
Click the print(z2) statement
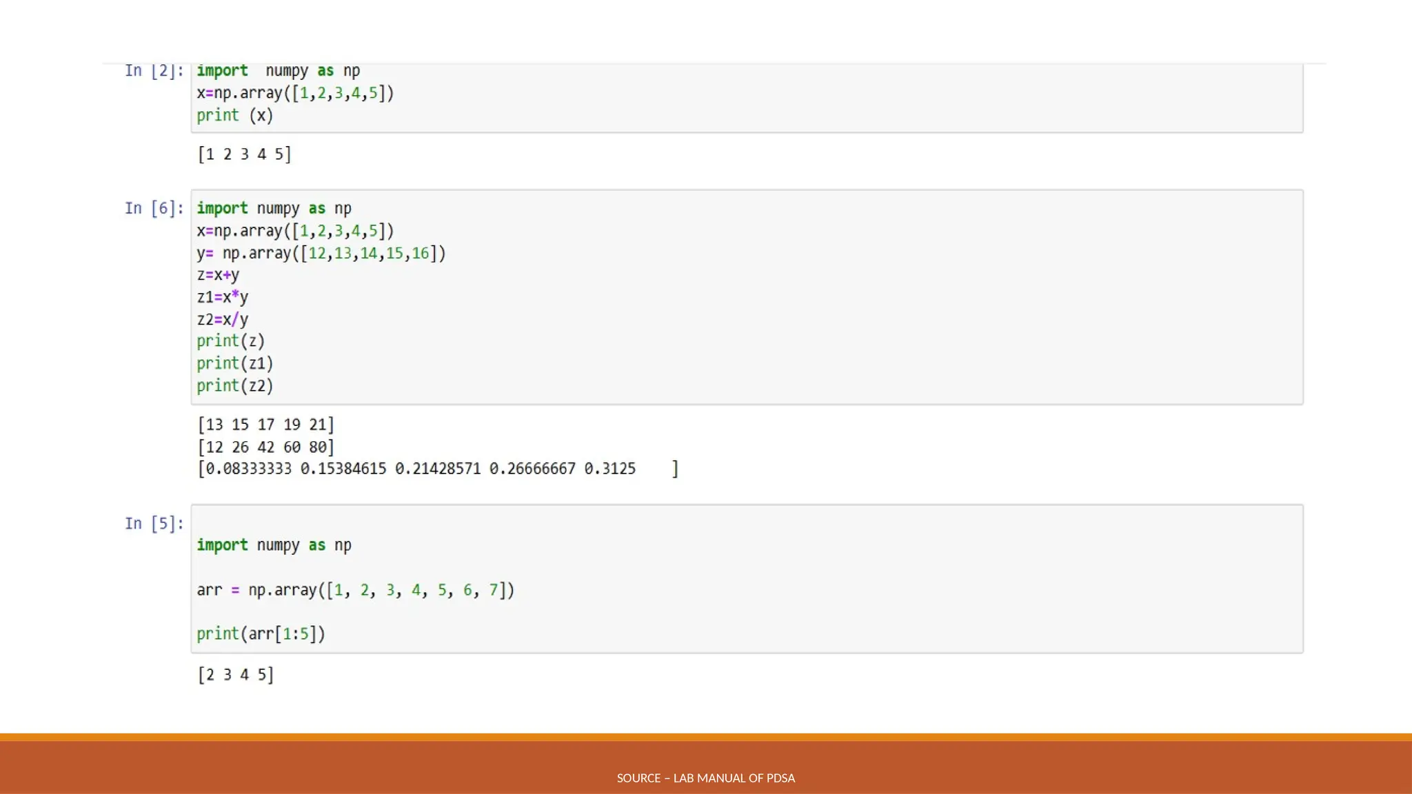(x=234, y=386)
